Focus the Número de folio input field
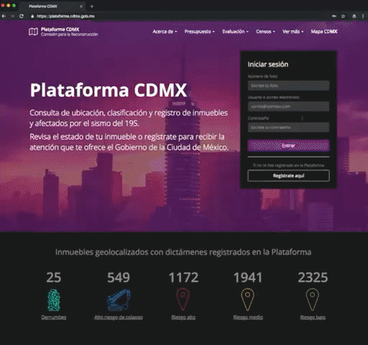This screenshot has width=368, height=345. click(288, 86)
